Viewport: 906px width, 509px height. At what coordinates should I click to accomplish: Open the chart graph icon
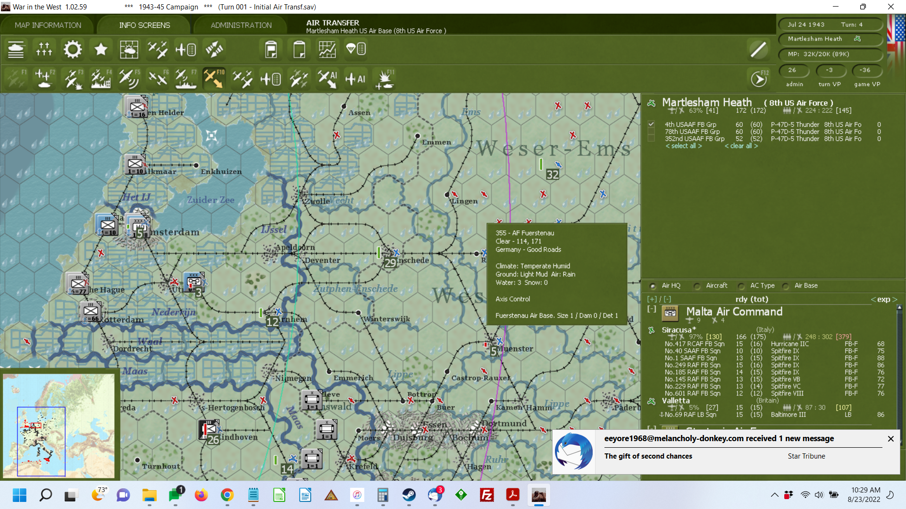coord(327,49)
